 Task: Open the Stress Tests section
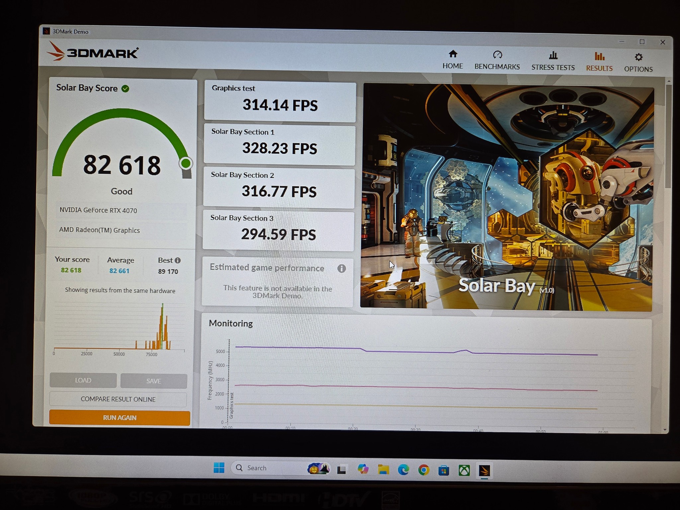553,61
